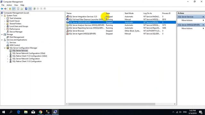205x115 pixels.
Task: Select WMI Control in the tree
Action: click(x=15, y=45)
